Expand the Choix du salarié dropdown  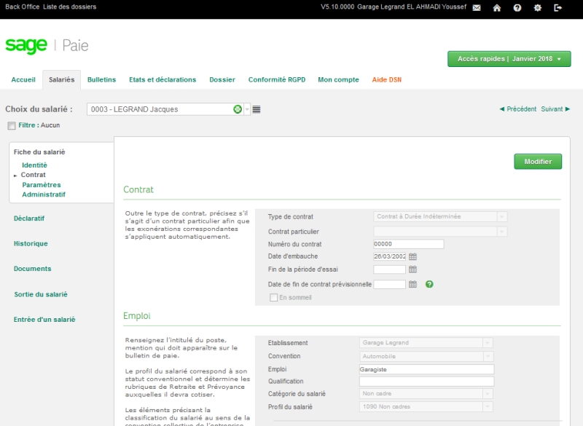(x=247, y=109)
